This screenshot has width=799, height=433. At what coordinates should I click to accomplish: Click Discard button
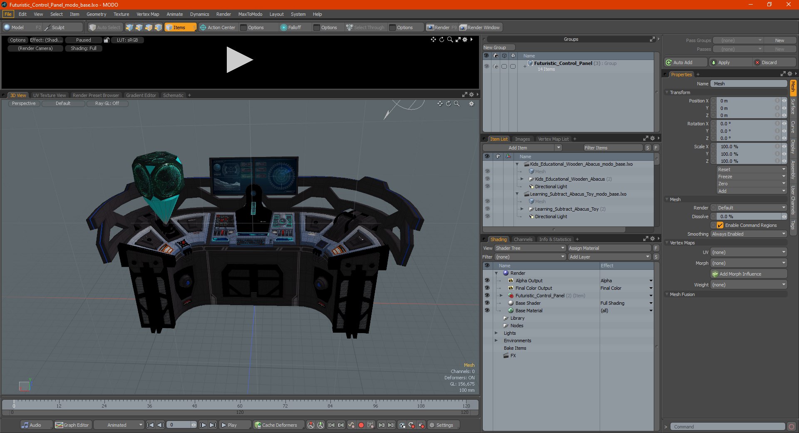774,62
